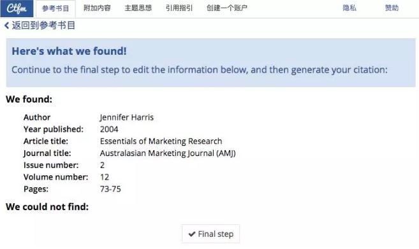Click the back chevron arrow icon
The image size is (419, 249).
6,25
